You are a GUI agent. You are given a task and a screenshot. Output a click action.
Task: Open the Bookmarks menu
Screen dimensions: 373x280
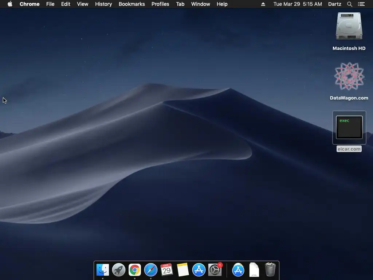pos(132,4)
